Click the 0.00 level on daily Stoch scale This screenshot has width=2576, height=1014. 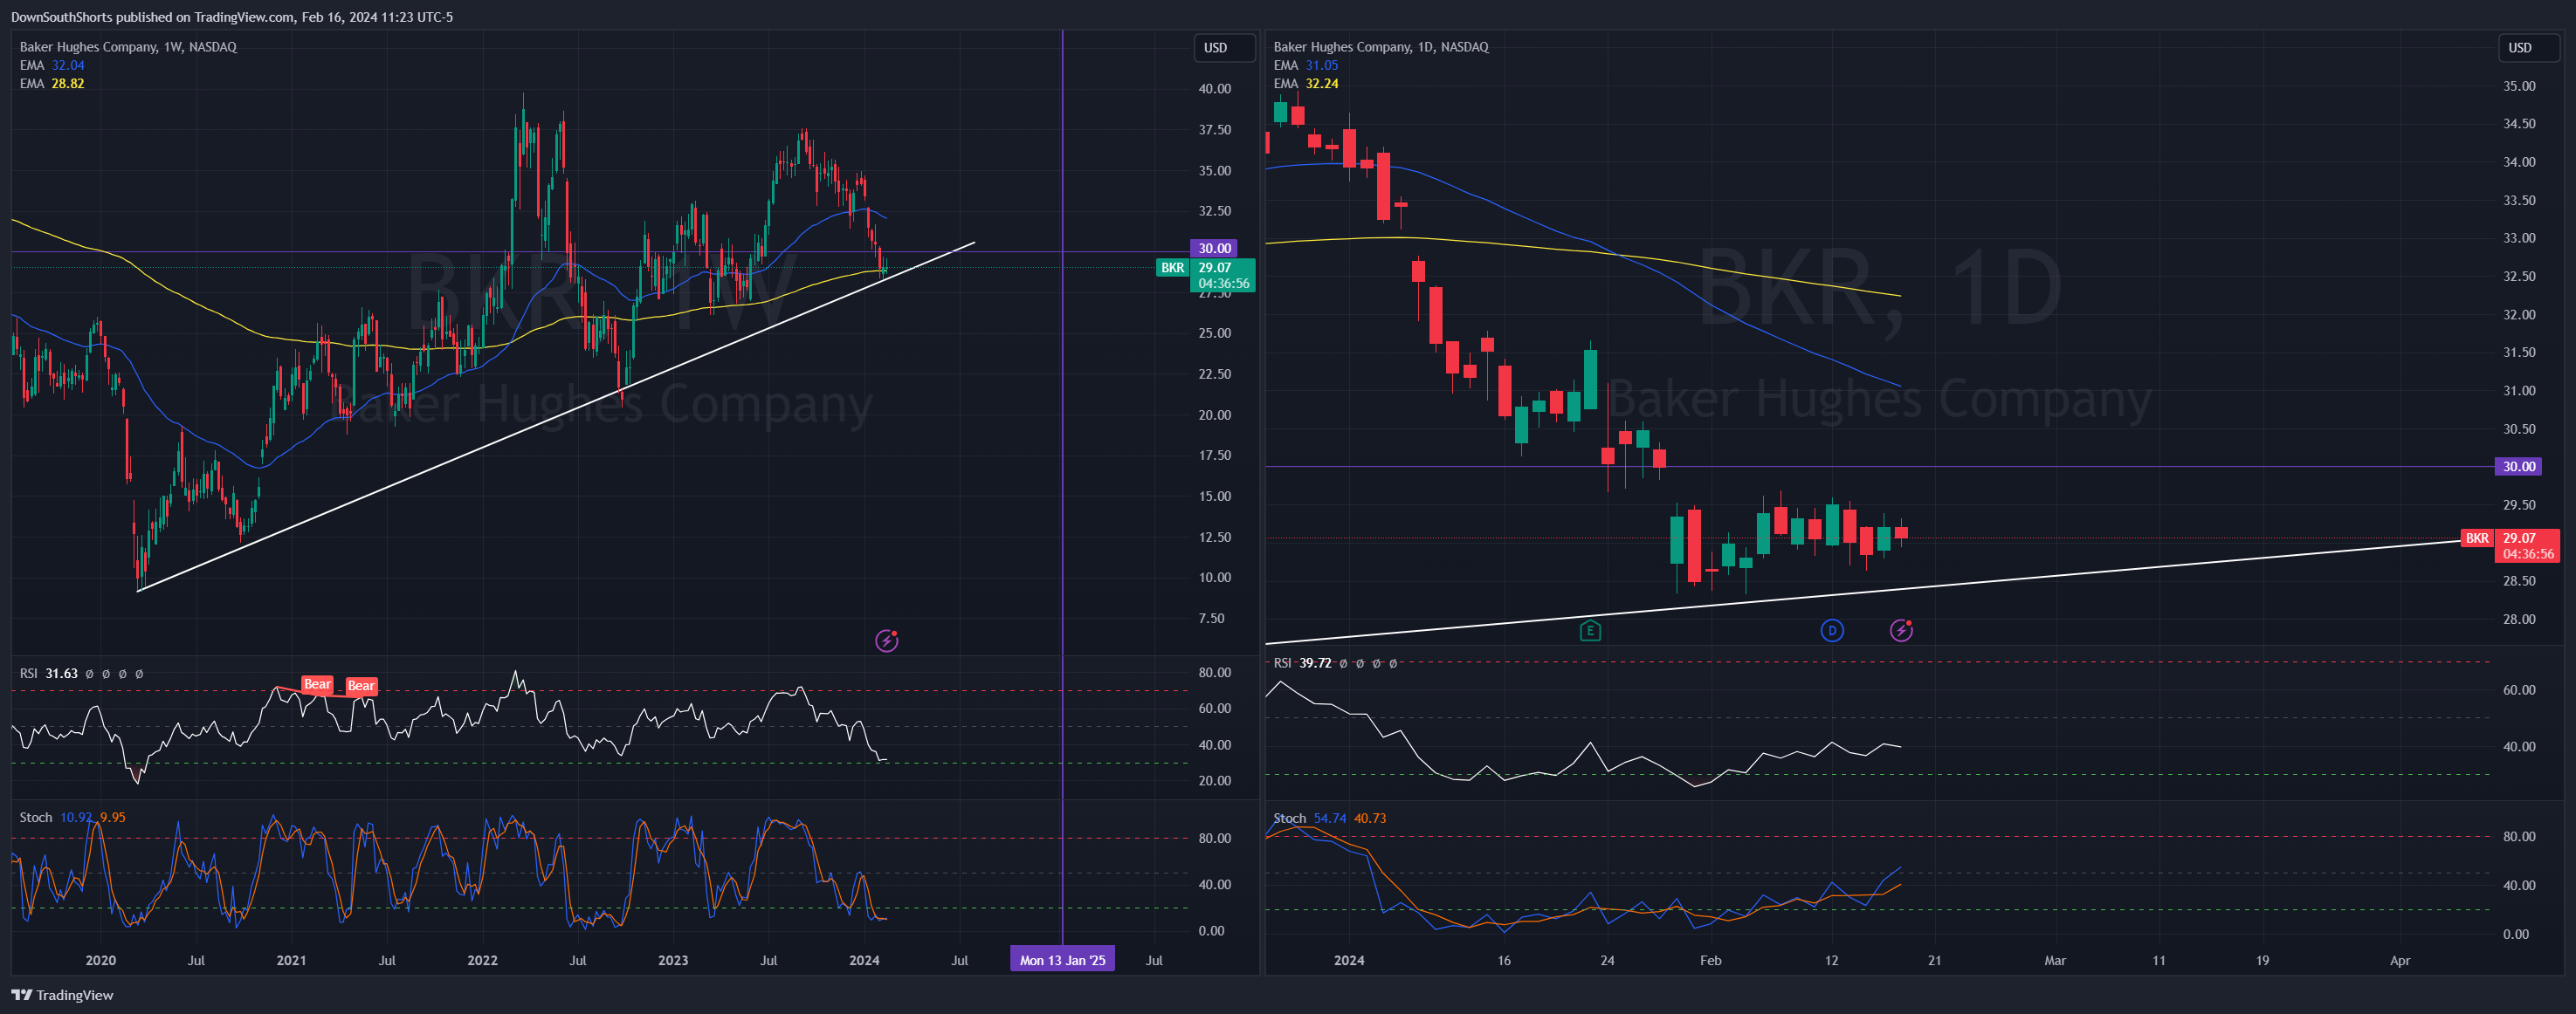click(x=2516, y=935)
